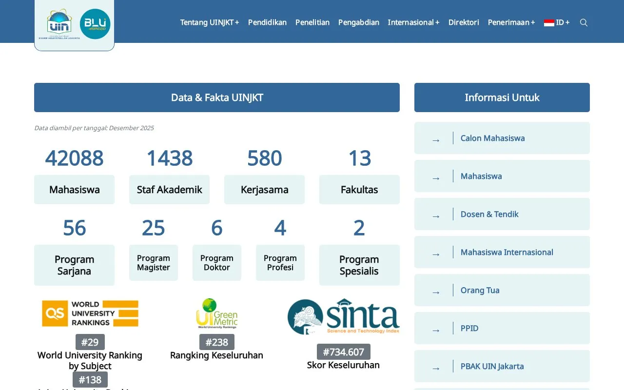Open the ID language dropdown
624x390 pixels.
(557, 22)
